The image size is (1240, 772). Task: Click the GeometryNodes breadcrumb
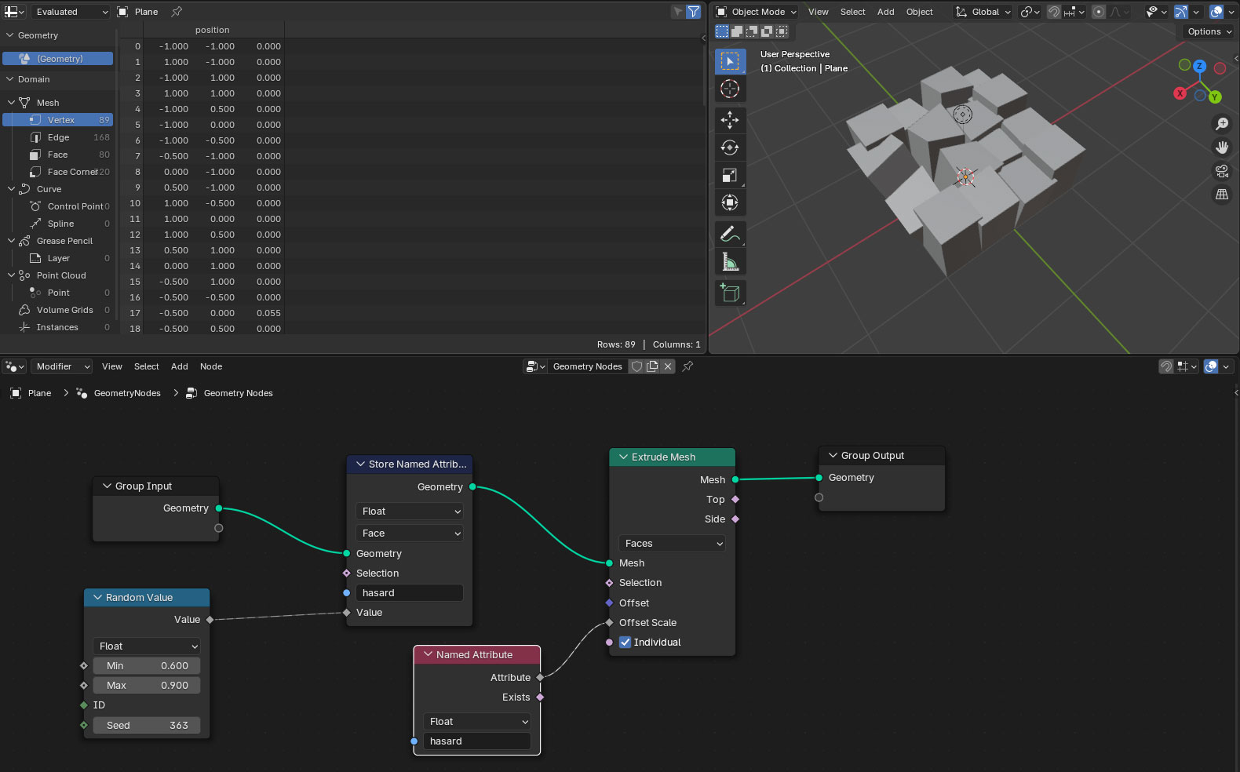(x=126, y=393)
